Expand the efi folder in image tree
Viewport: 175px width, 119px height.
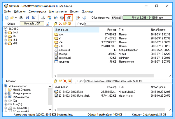point(6,36)
